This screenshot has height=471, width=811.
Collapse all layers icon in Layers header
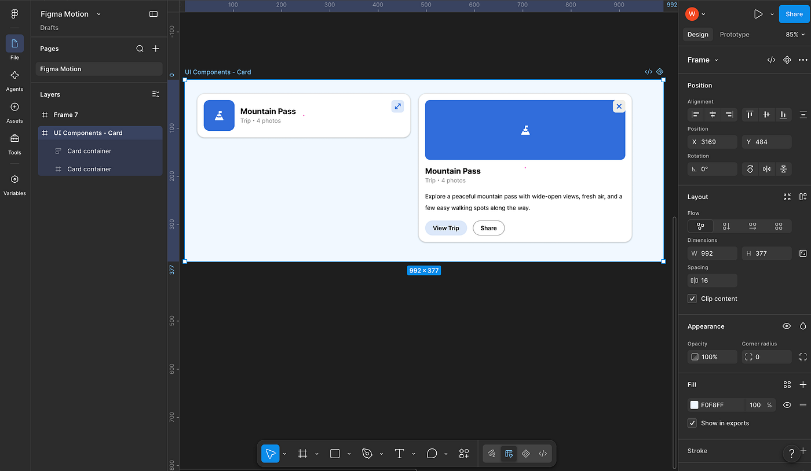(x=155, y=94)
